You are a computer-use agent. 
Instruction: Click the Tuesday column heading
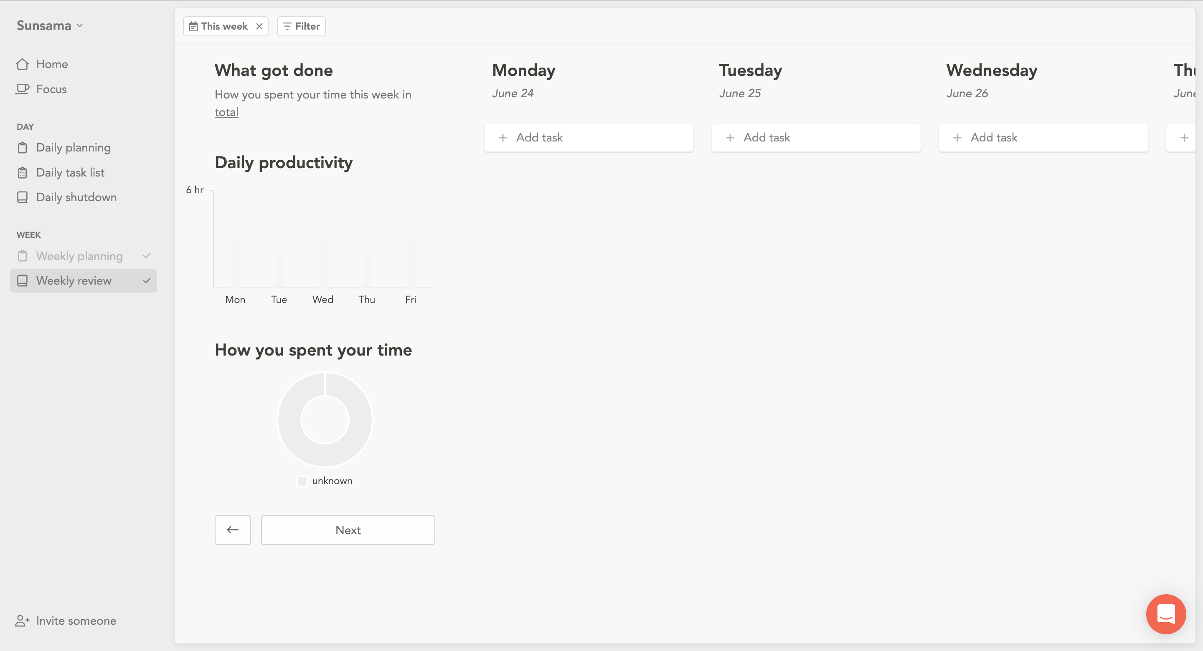[x=751, y=71]
